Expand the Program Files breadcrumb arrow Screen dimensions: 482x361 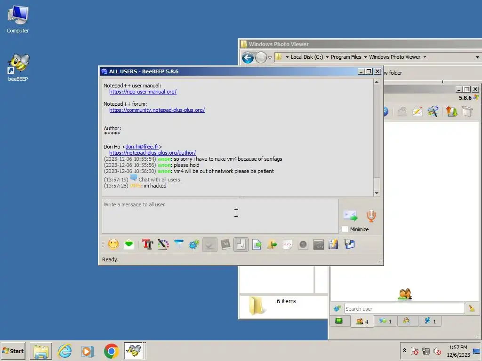click(365, 57)
